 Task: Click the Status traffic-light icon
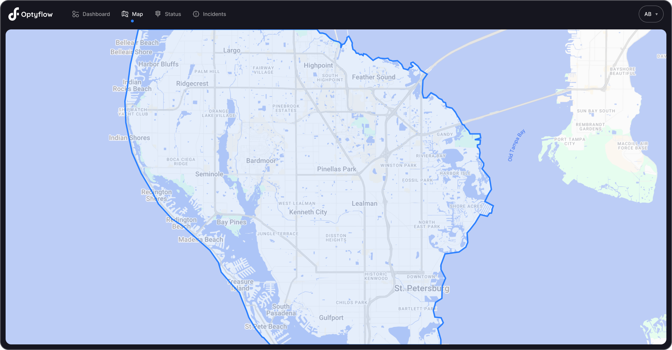pyautogui.click(x=157, y=14)
